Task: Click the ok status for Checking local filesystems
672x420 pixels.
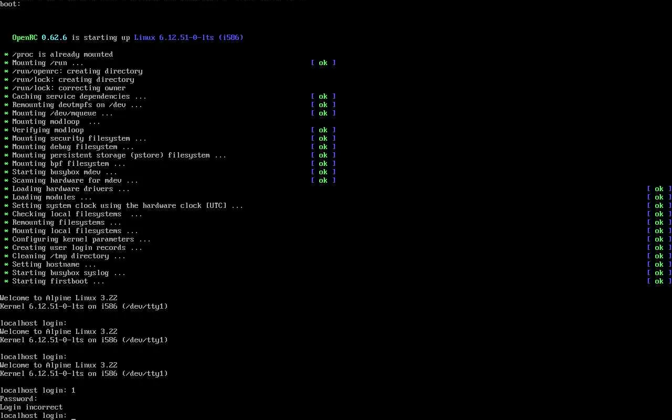Action: (659, 214)
